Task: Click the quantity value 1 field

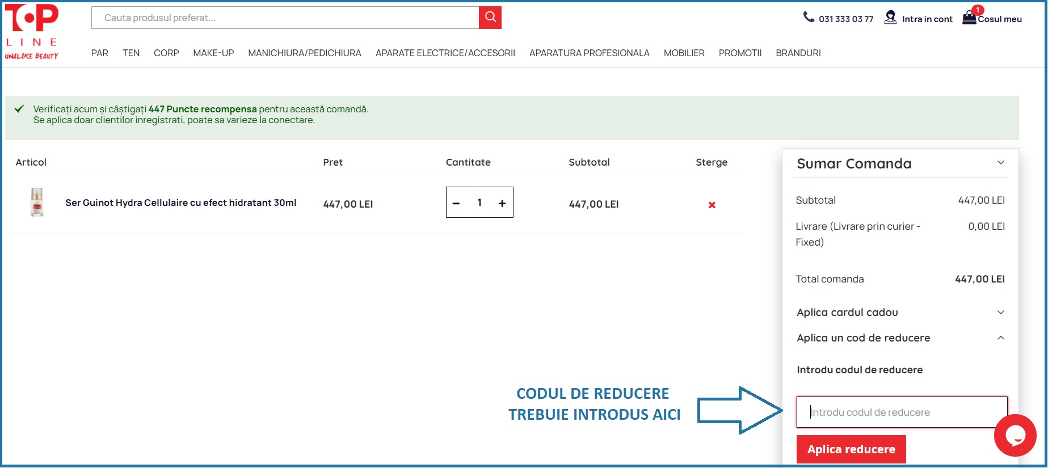Action: (x=479, y=203)
